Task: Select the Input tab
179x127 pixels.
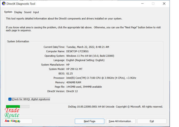Action: coord(36,12)
